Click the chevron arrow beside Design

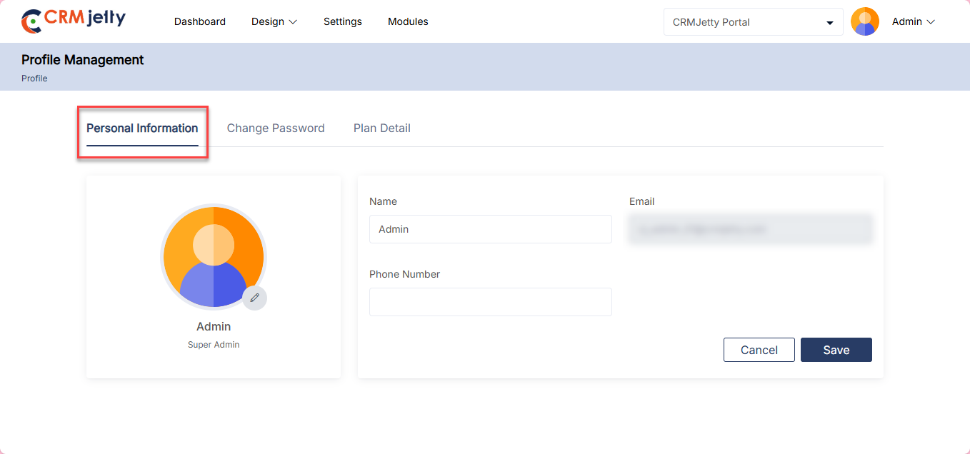coord(293,22)
